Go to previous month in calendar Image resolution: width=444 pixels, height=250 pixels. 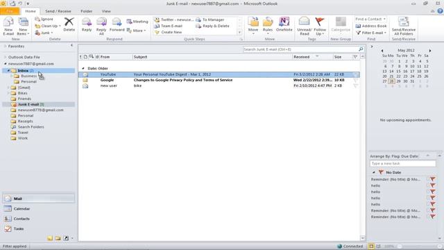[x=382, y=51]
